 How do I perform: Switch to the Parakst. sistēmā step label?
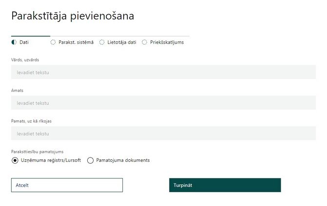pos(76,42)
